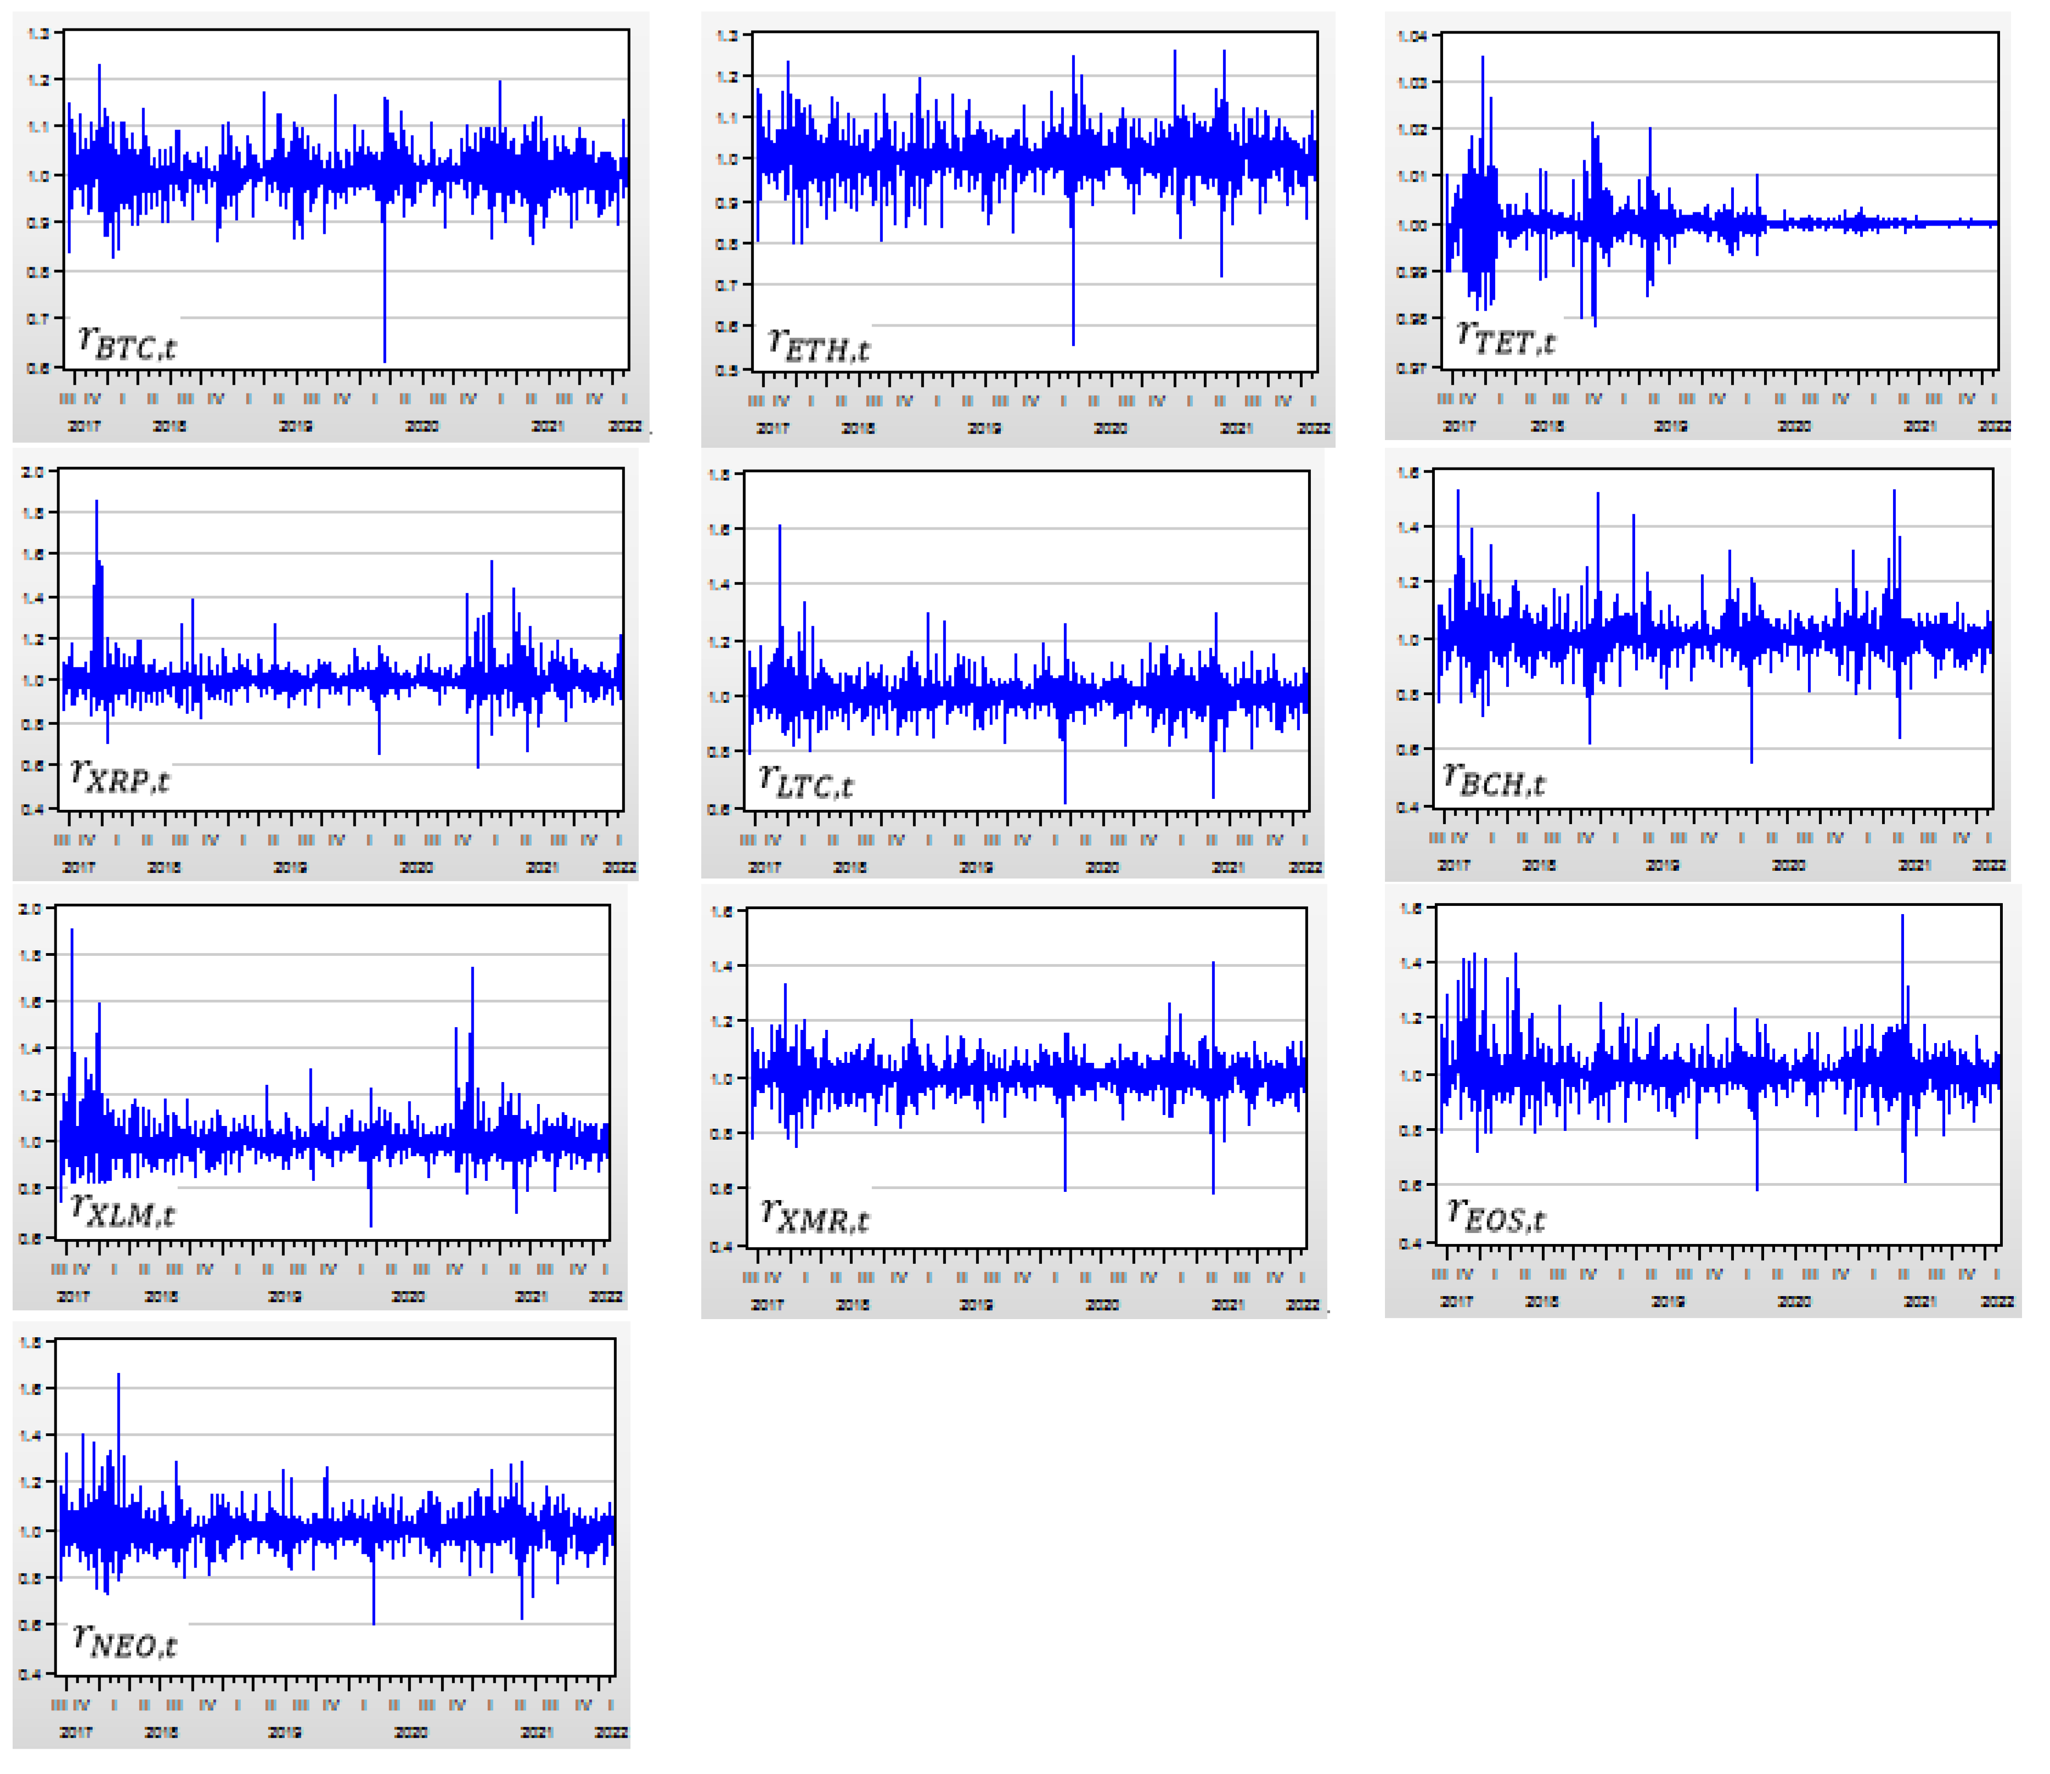
Task: Select the 2021 axis label under TET chart
Action: 1919,427
